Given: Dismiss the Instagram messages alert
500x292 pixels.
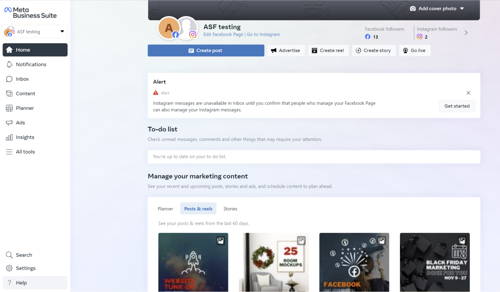Looking at the screenshot, I should coord(468,93).
